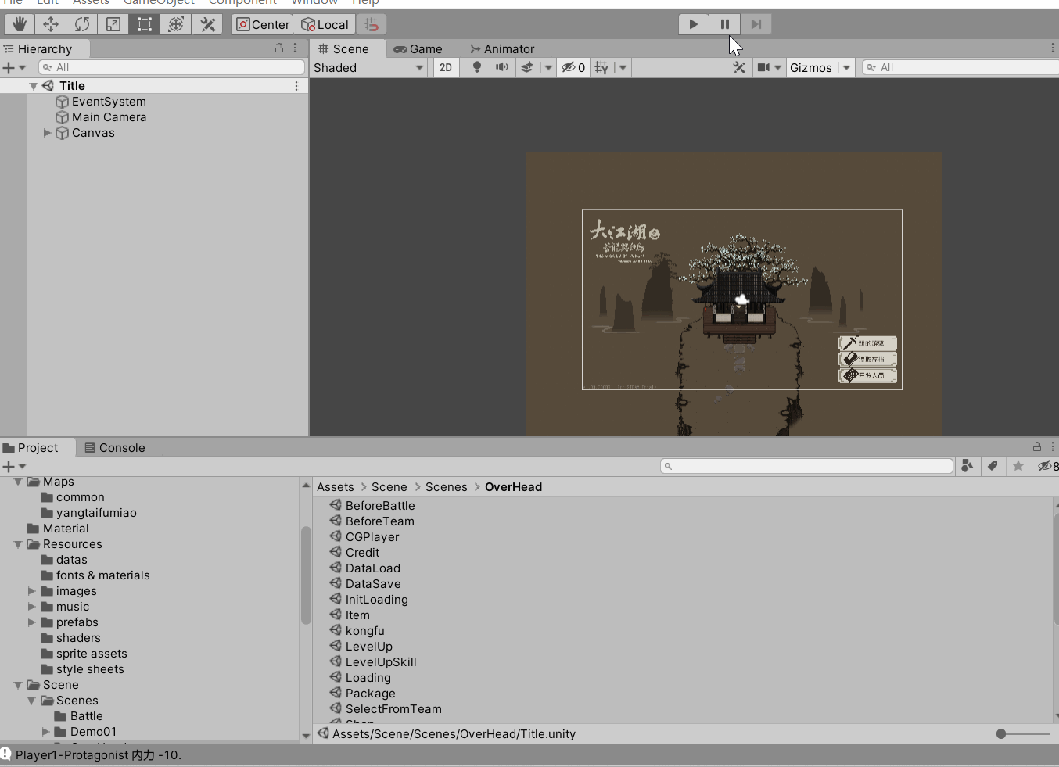Screen dimensions: 1059x767
Task: Switch to the Scene tab
Action: coord(343,48)
